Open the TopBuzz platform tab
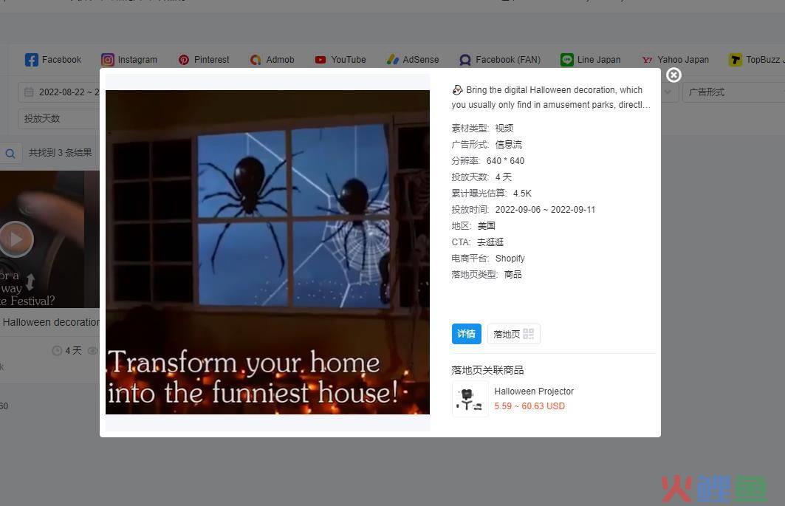 tap(756, 60)
